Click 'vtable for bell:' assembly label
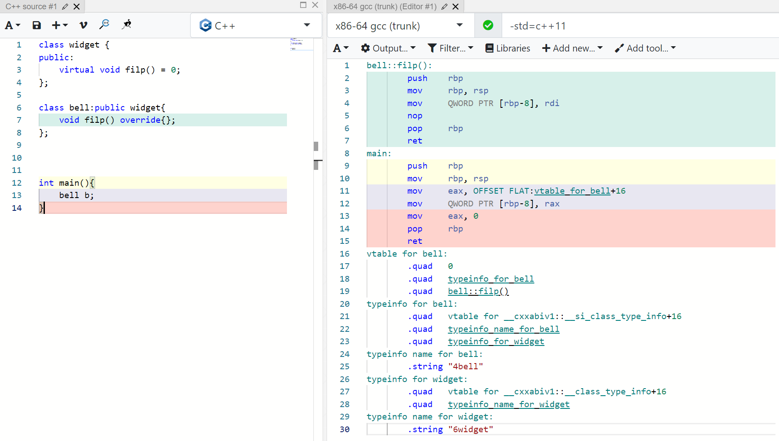Image resolution: width=779 pixels, height=441 pixels. [407, 254]
